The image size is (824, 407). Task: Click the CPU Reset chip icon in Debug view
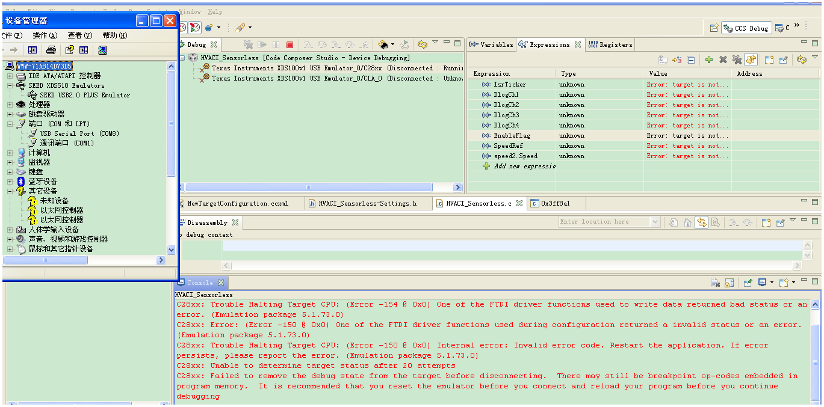pos(383,44)
